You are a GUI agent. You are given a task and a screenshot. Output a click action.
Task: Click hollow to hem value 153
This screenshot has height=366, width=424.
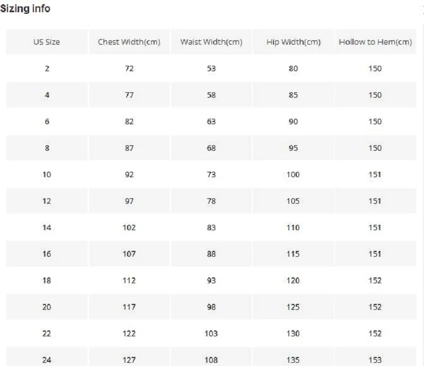375,360
